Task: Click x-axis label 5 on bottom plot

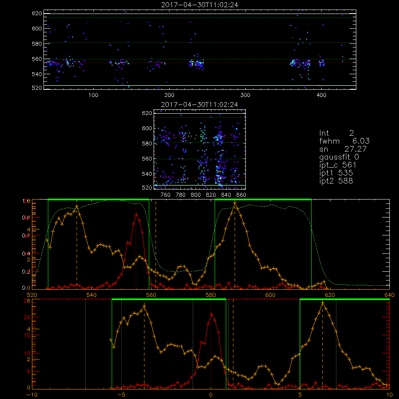Action: [300, 395]
